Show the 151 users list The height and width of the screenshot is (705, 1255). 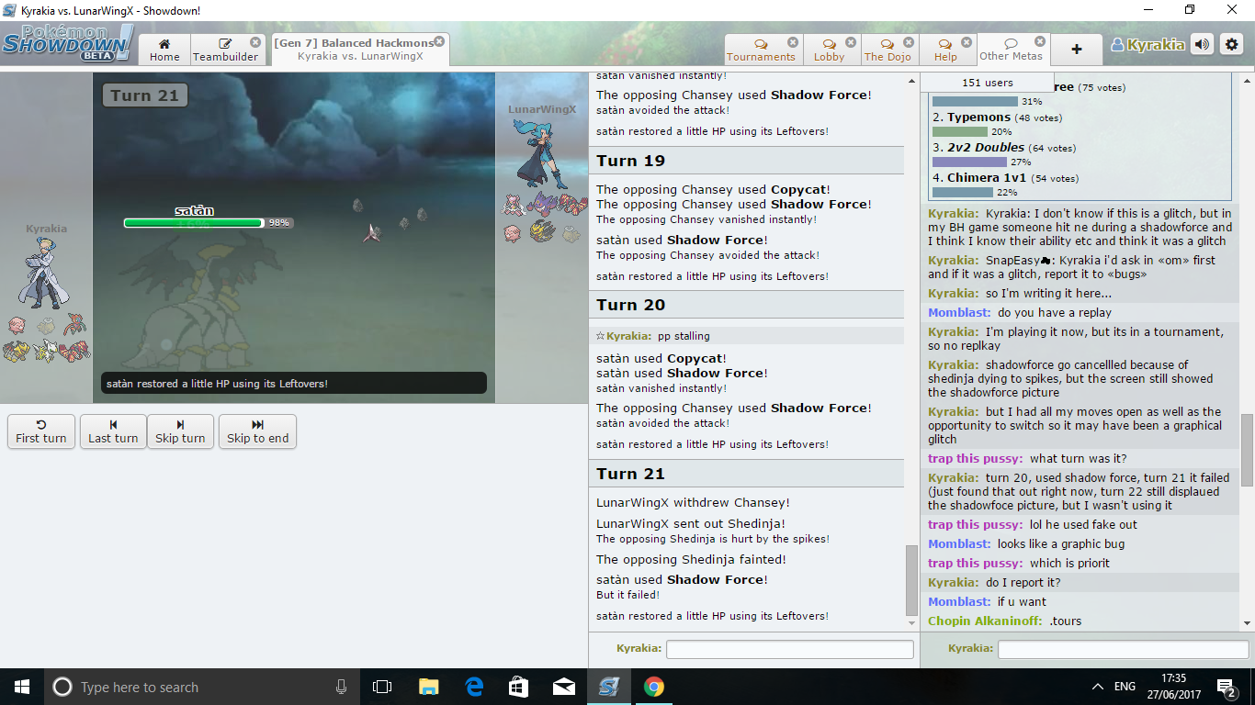(x=987, y=83)
